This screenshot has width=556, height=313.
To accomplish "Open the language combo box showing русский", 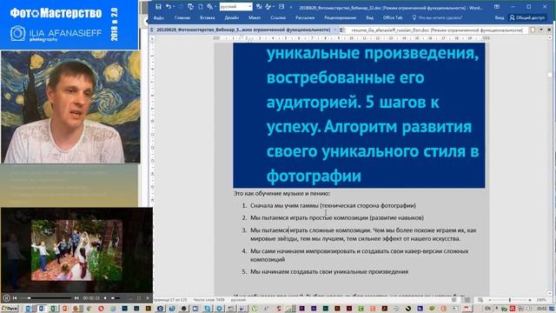I will pos(235,7).
